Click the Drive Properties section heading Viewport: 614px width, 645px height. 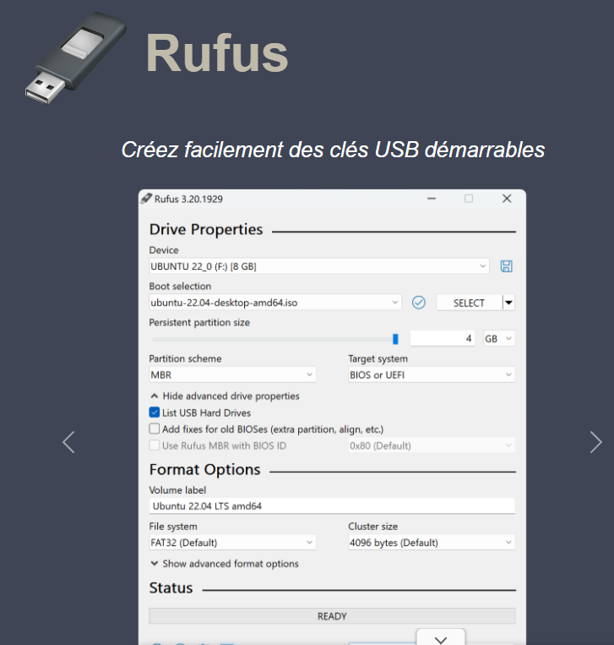pyautogui.click(x=206, y=229)
